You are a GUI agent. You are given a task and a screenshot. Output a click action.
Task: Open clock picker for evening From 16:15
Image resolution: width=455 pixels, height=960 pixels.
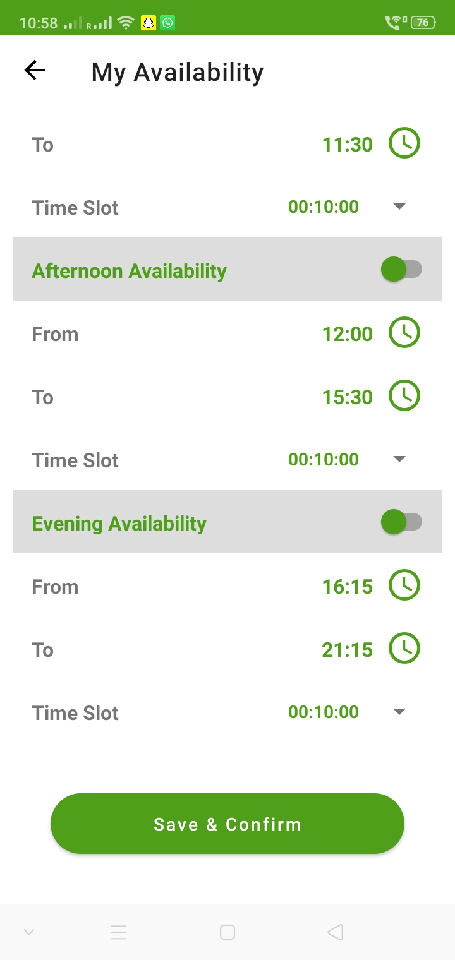pyautogui.click(x=404, y=585)
